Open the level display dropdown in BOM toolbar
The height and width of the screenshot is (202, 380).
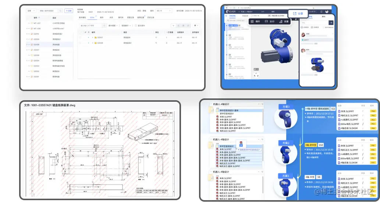click(x=126, y=25)
